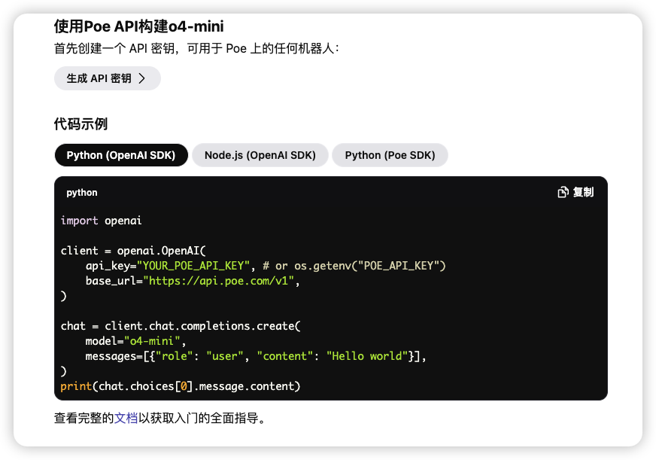
Task: Click the messages= line with Hello world
Action: [x=256, y=356]
